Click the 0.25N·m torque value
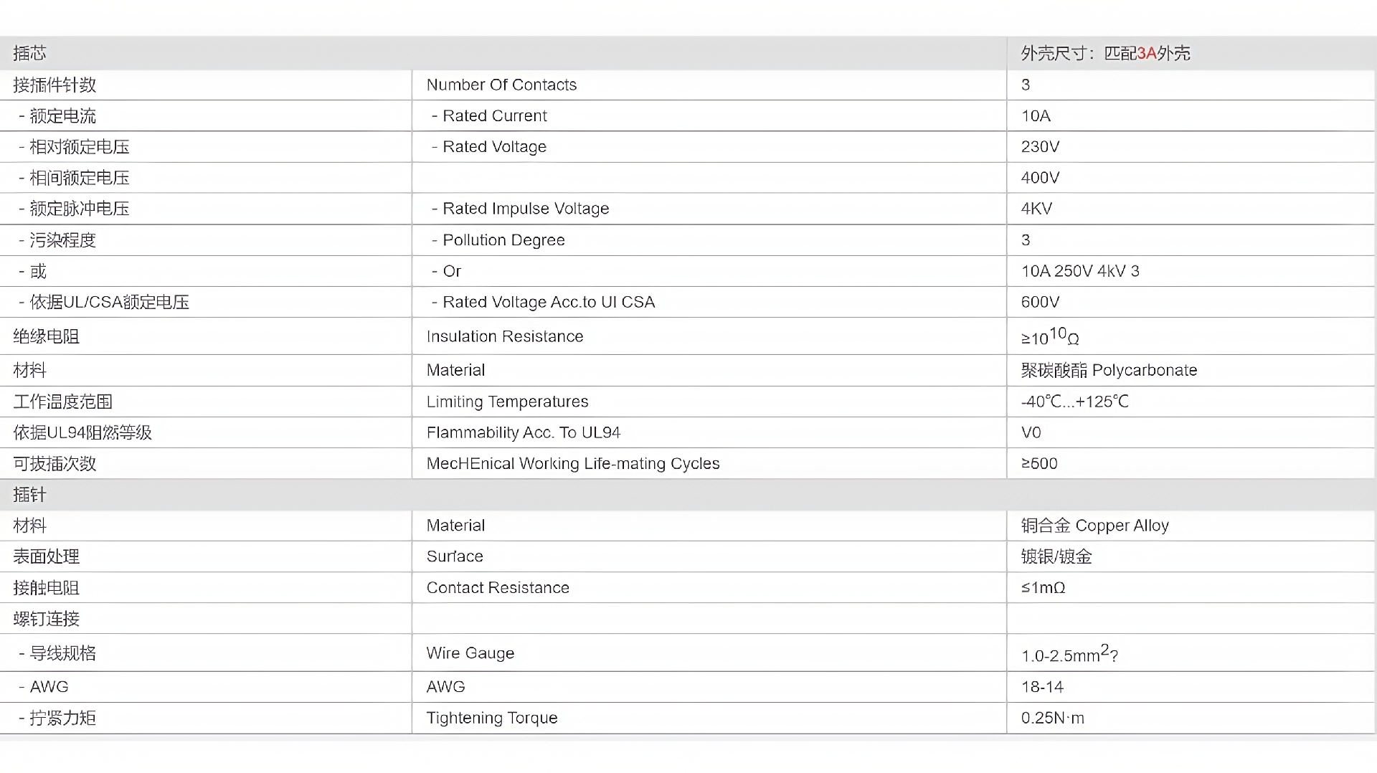Viewport: 1377px width, 773px height. point(1053,718)
